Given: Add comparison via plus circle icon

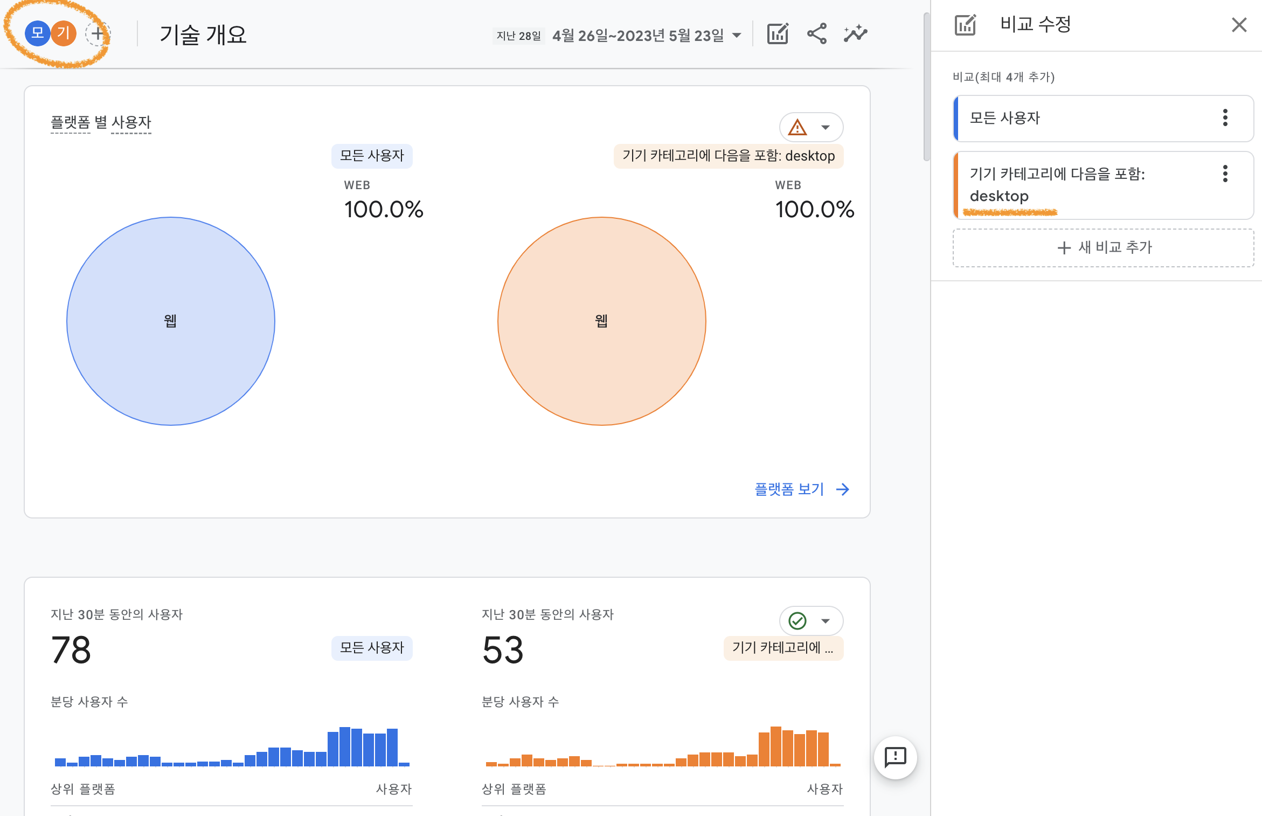Looking at the screenshot, I should tap(98, 34).
